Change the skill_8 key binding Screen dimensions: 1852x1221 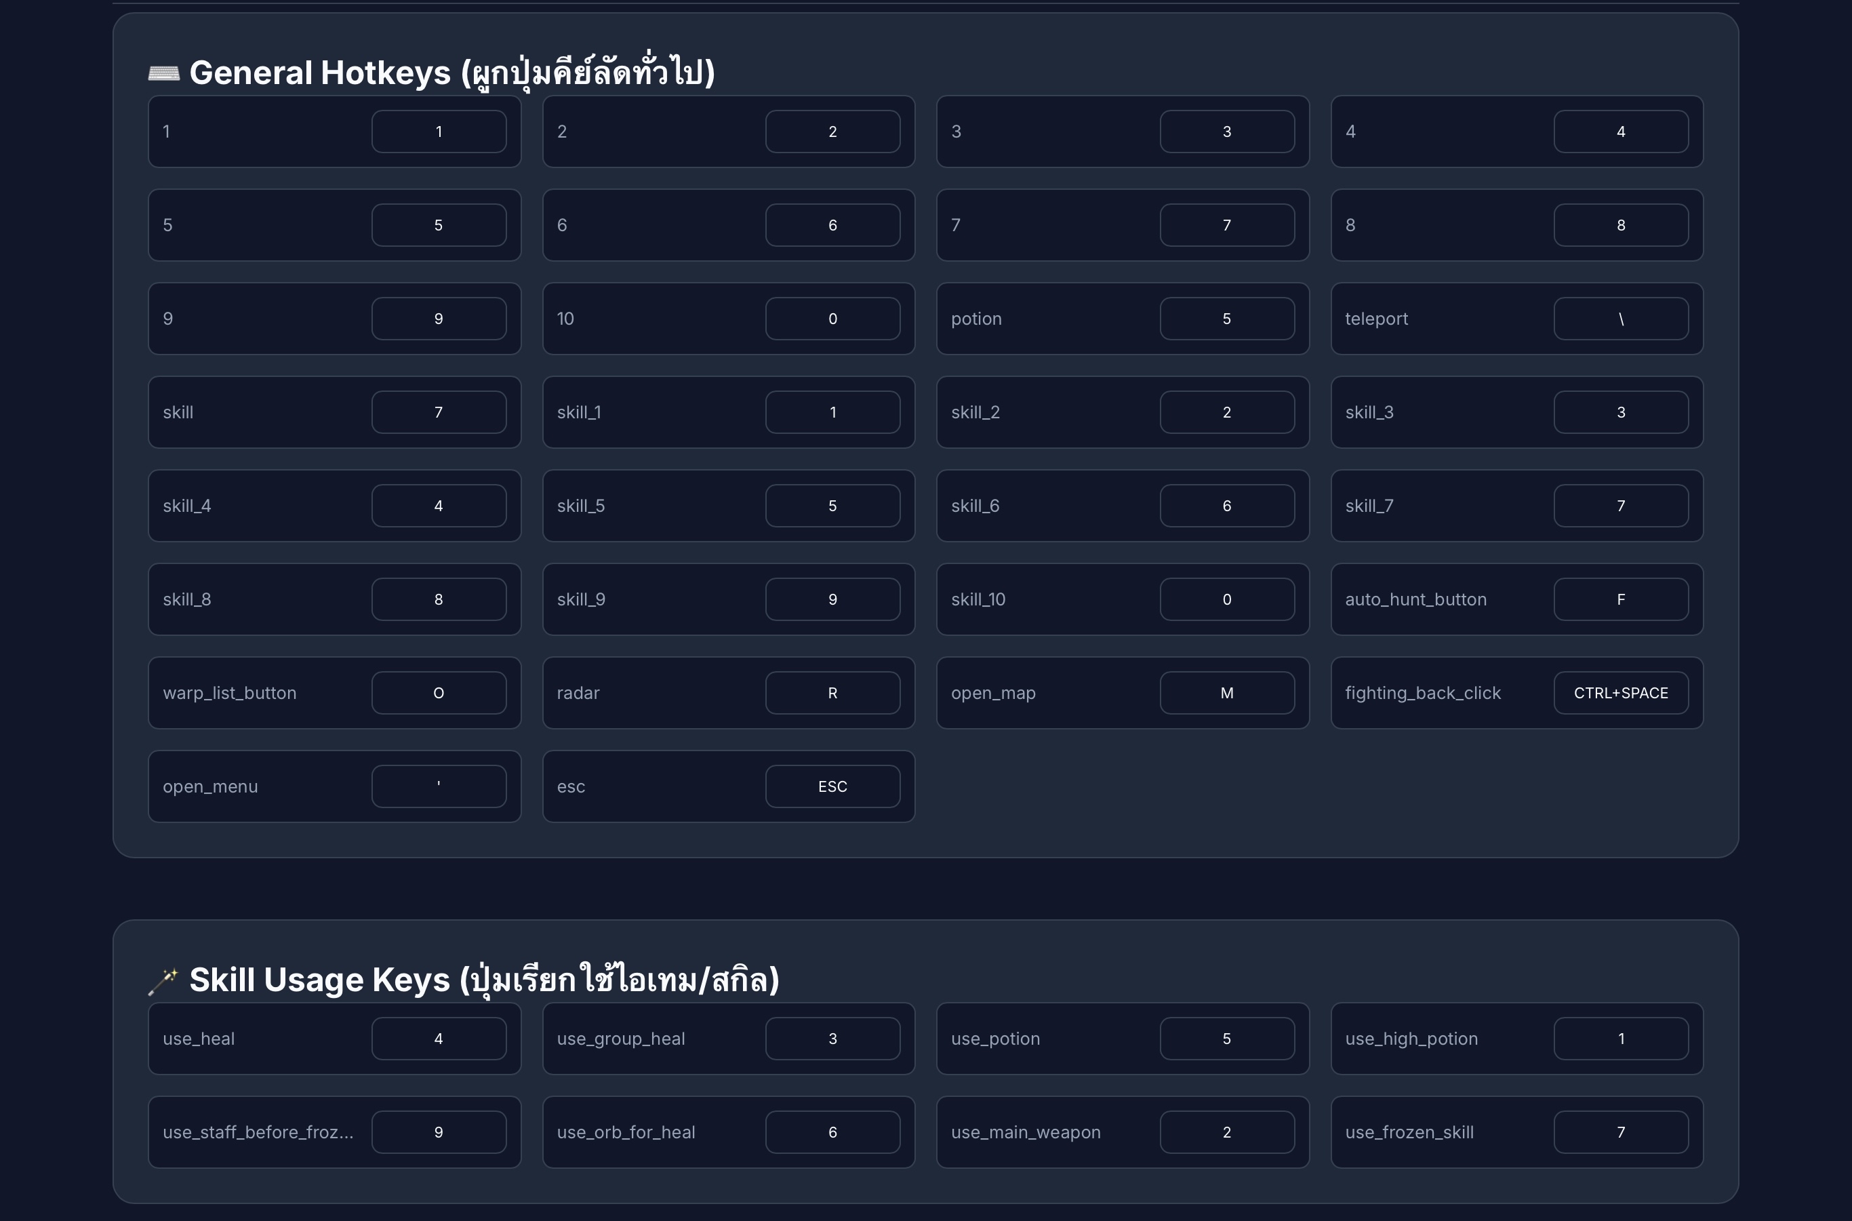click(x=439, y=599)
